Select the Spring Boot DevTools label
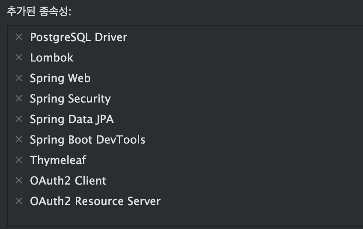 pos(87,140)
